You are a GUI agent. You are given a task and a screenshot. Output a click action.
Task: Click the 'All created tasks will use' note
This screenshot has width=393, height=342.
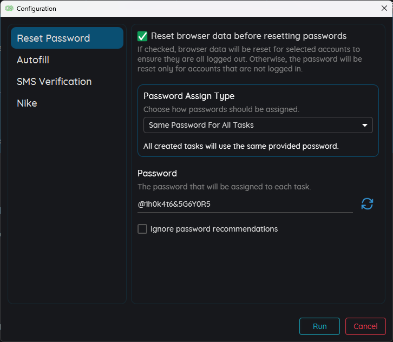pyautogui.click(x=241, y=146)
